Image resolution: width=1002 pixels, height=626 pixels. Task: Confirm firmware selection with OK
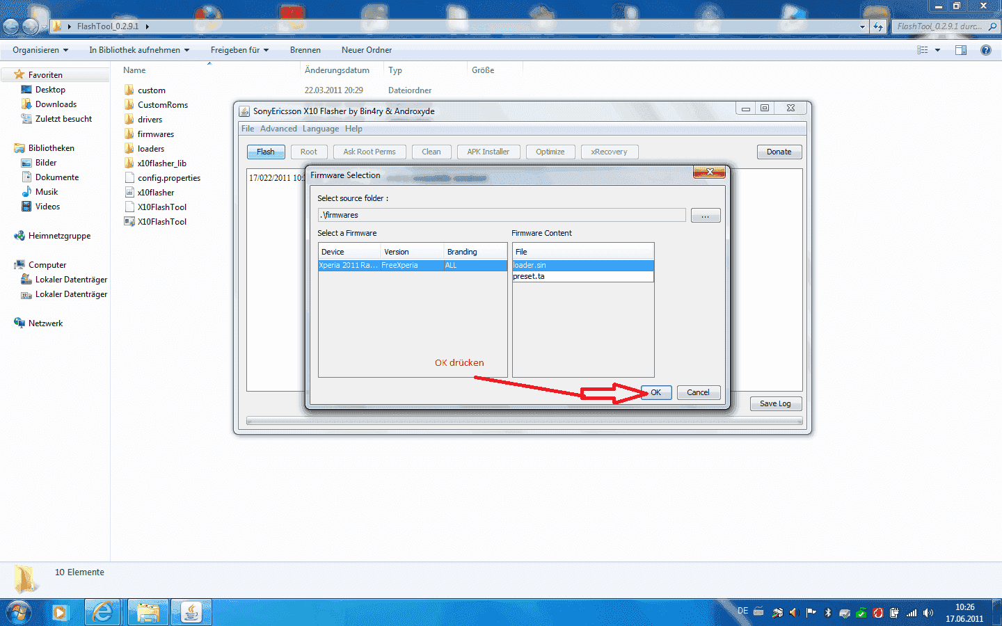(x=655, y=392)
